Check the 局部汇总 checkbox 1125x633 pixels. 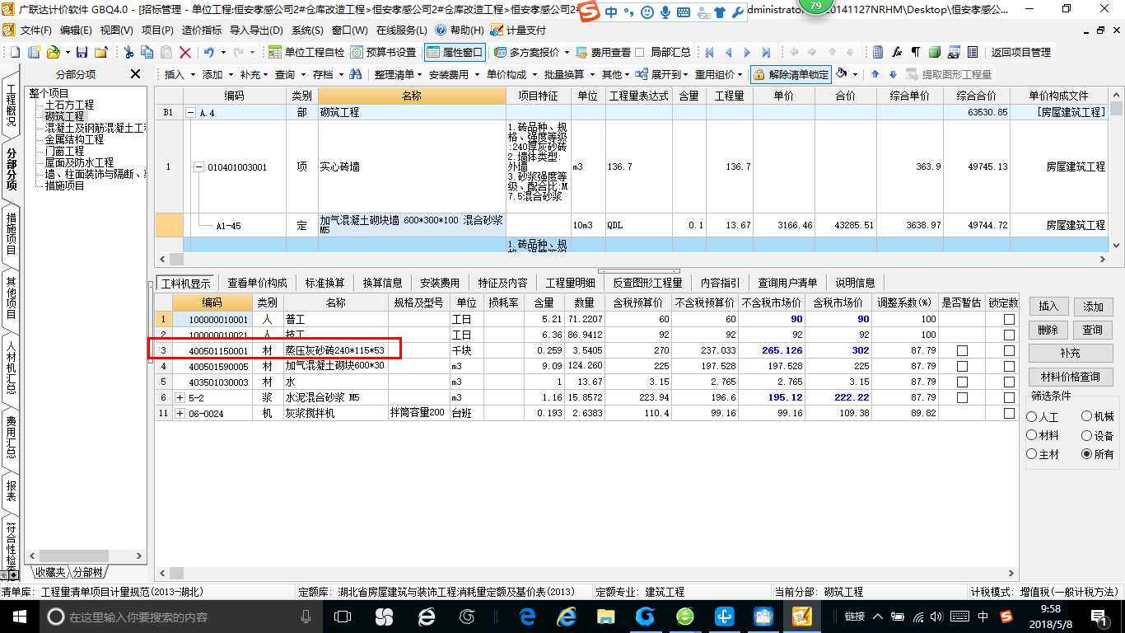pyautogui.click(x=641, y=52)
